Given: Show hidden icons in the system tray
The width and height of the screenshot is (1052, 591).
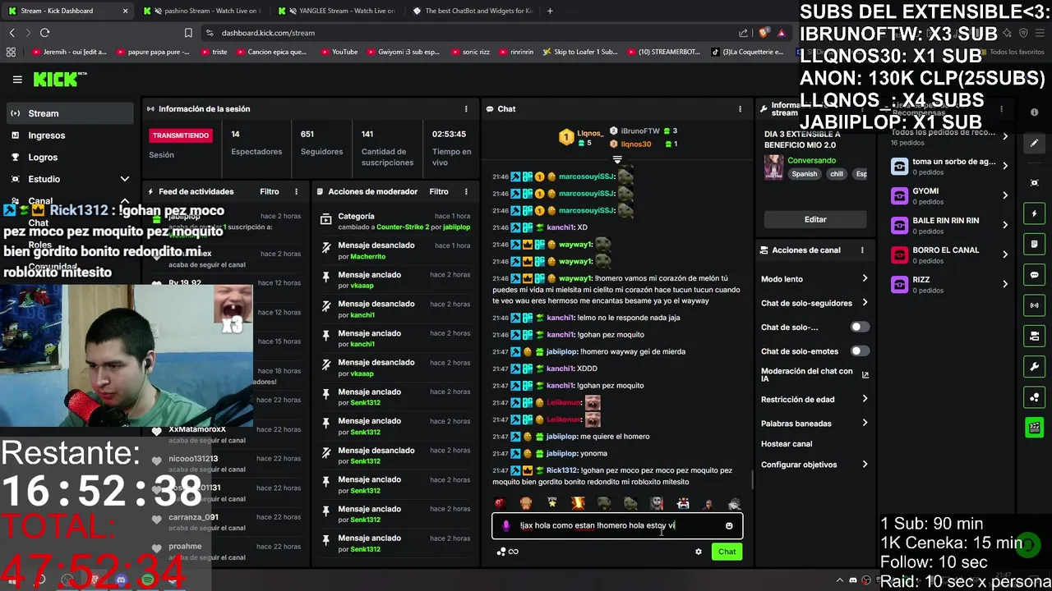Looking at the screenshot, I should tap(839, 580).
